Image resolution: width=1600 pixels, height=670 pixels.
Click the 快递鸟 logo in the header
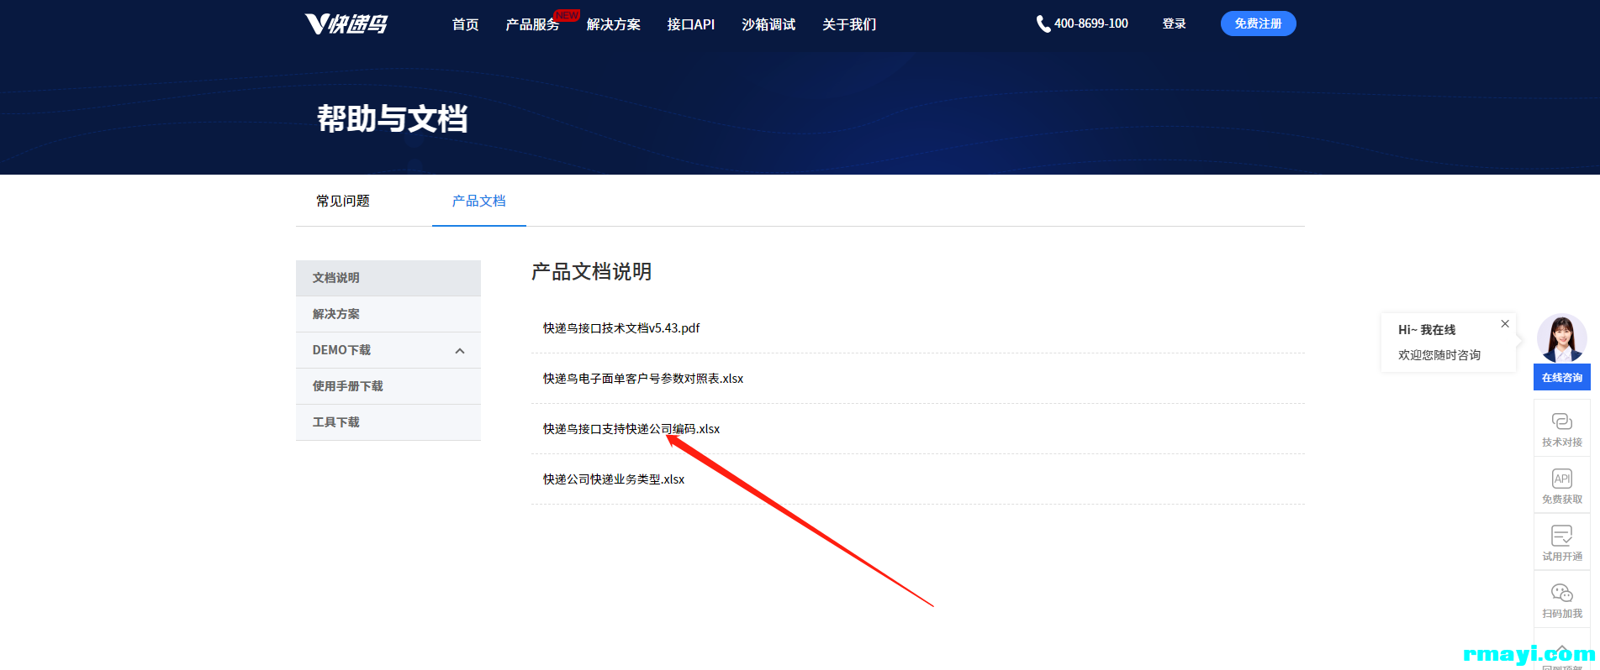pyautogui.click(x=346, y=24)
